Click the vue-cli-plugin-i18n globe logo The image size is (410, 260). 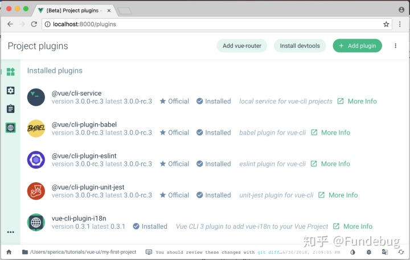pos(36,222)
